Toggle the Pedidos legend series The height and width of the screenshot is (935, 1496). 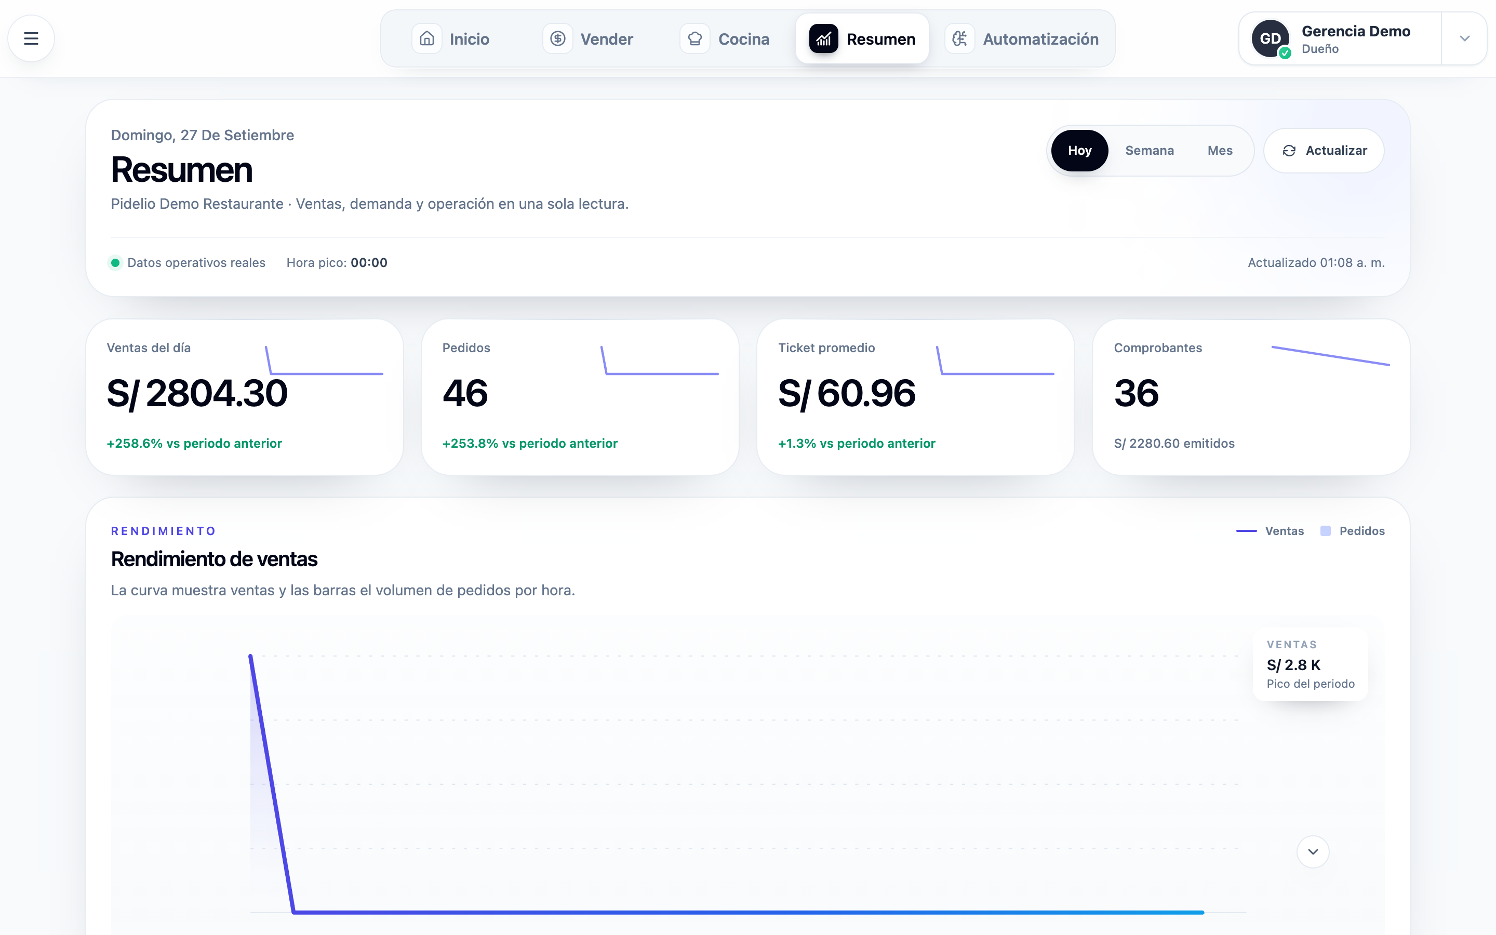tap(1352, 531)
